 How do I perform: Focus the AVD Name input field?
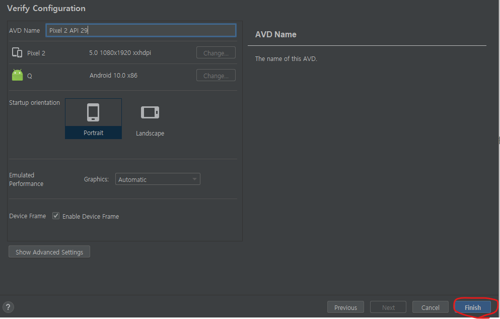141,30
